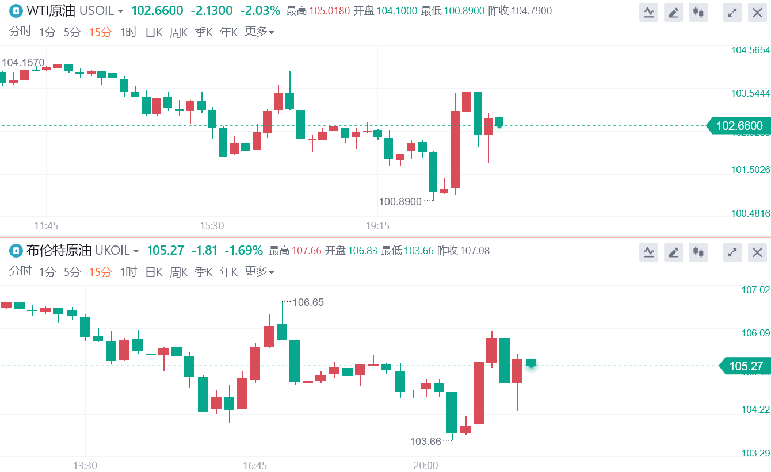The width and height of the screenshot is (771, 472).
Task: Switch WTI chart to 1时 interval
Action: (128, 32)
